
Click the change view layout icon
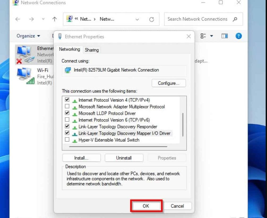coord(203,36)
